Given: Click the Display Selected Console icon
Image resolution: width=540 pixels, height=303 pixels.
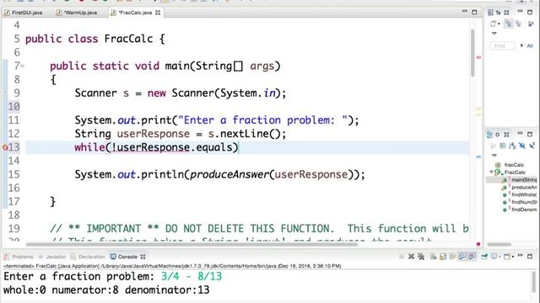Looking at the screenshot, I should (494, 256).
